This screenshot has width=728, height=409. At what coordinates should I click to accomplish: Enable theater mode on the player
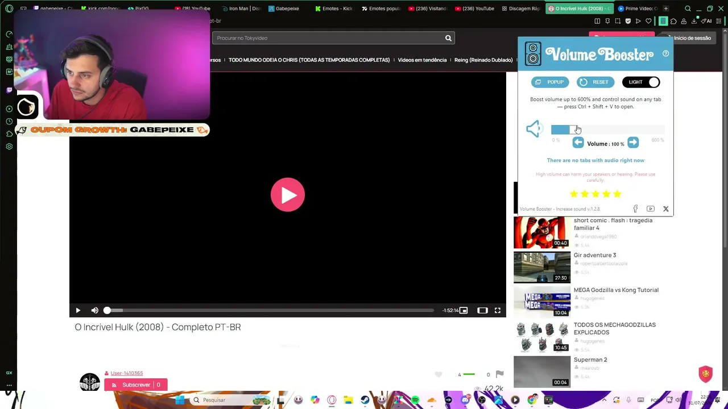point(482,311)
